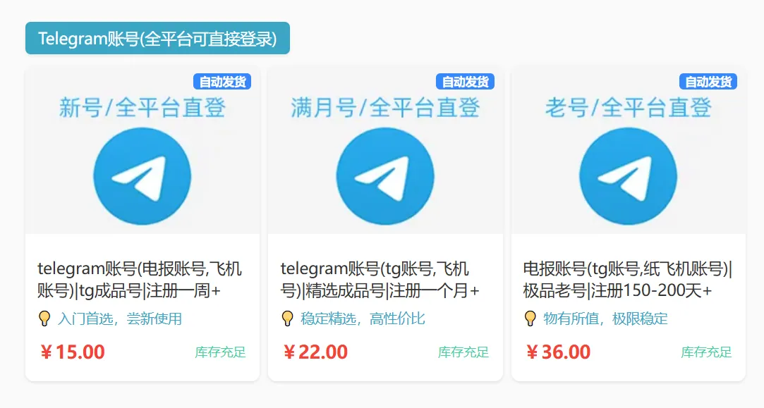
Task: Click 库存充足 on the ¥15.00 card
Action: tap(220, 352)
